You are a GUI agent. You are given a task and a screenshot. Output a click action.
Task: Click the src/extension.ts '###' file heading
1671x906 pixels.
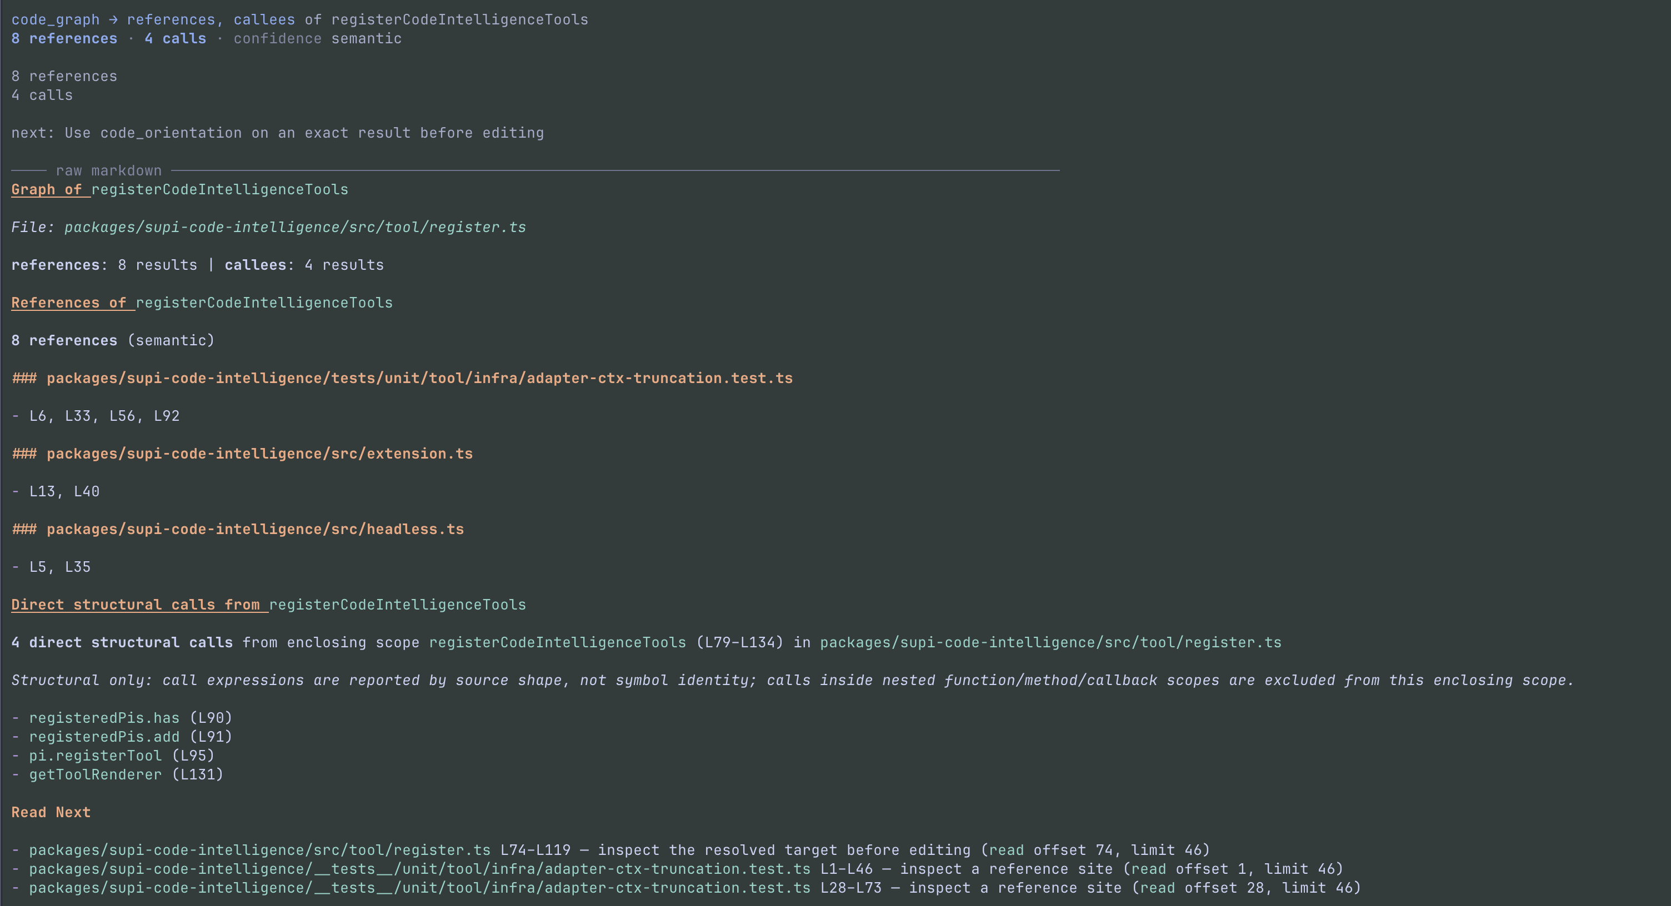(x=242, y=454)
